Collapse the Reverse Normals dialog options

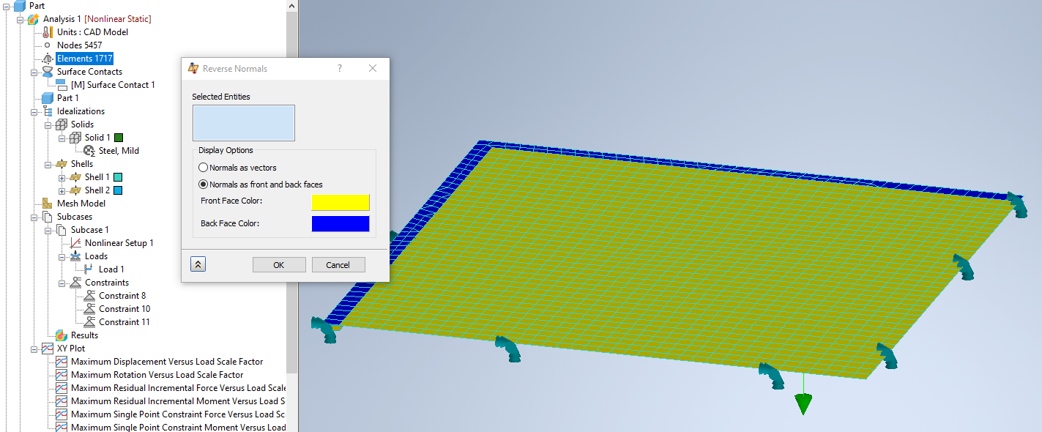(x=198, y=265)
